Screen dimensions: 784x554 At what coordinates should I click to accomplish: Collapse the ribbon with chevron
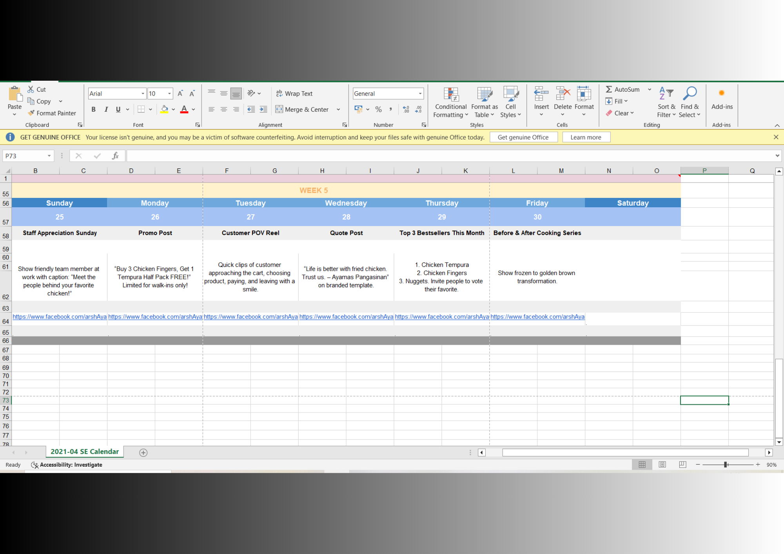pyautogui.click(x=777, y=125)
